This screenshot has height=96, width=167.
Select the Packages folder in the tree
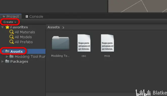(x=19, y=61)
